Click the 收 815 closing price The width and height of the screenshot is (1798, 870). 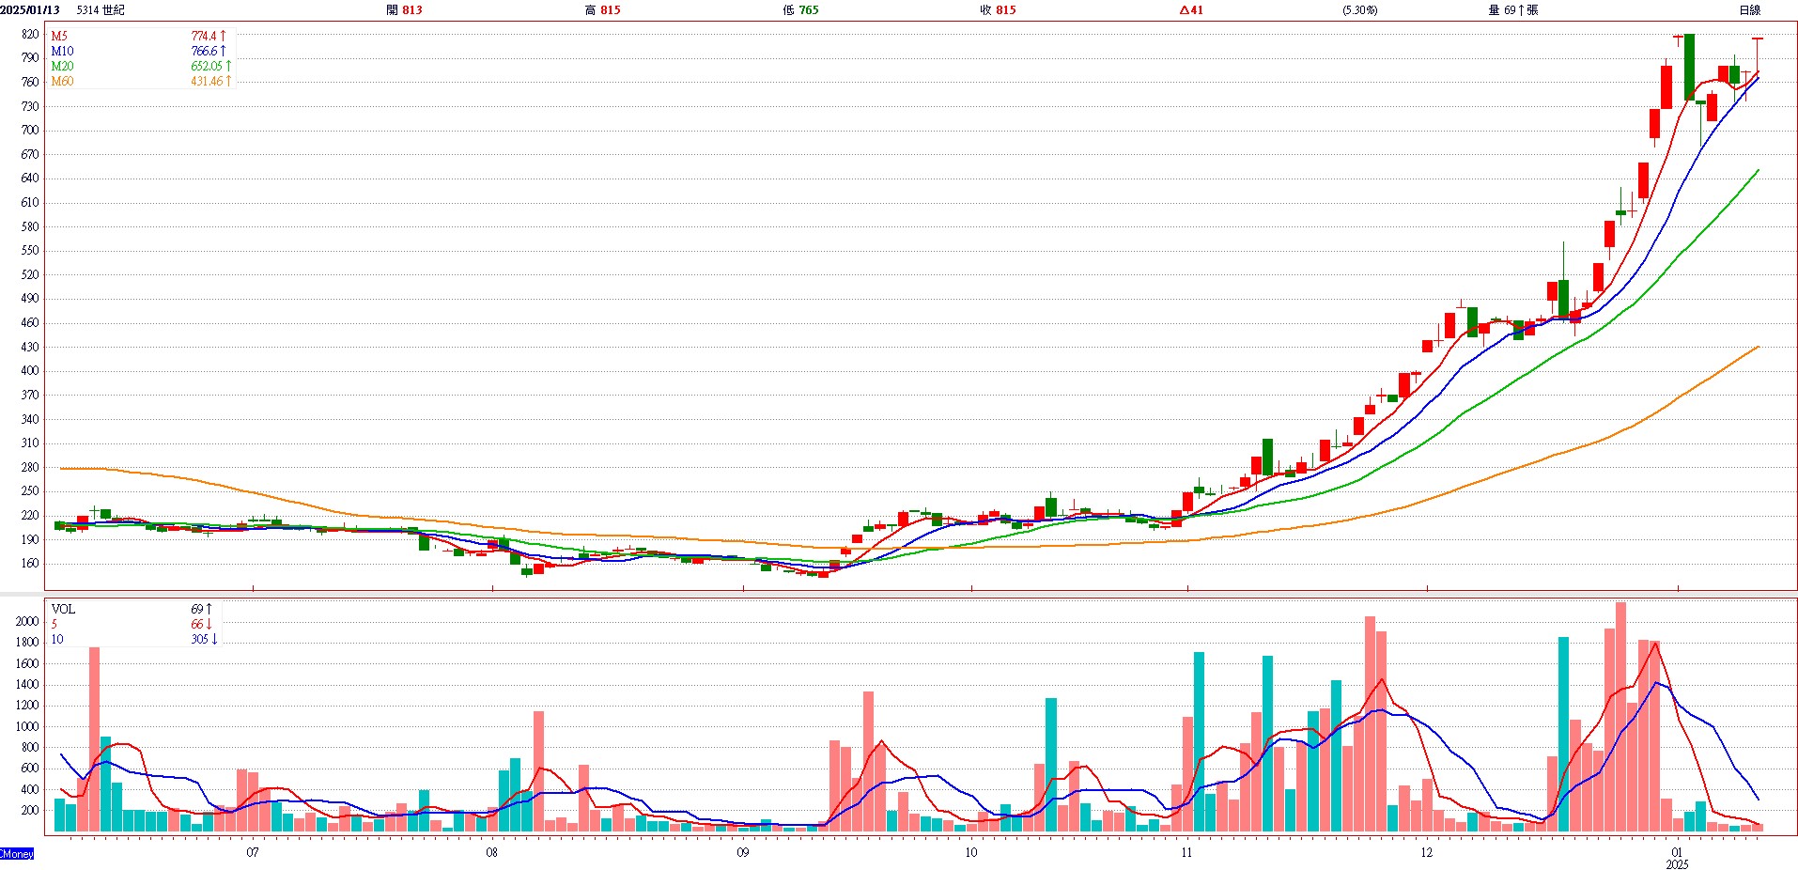click(998, 10)
